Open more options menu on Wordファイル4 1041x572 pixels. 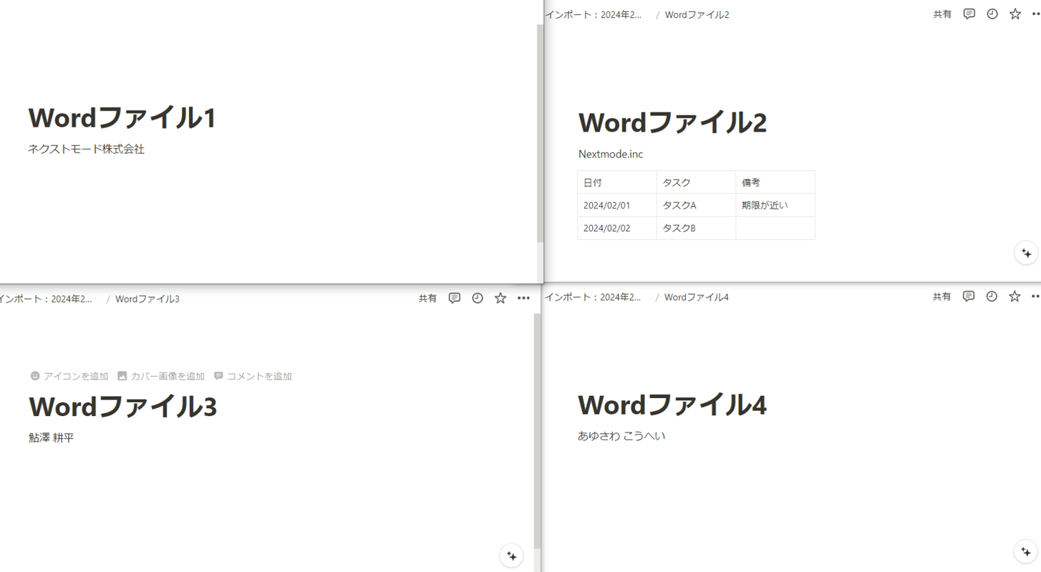tap(1037, 296)
